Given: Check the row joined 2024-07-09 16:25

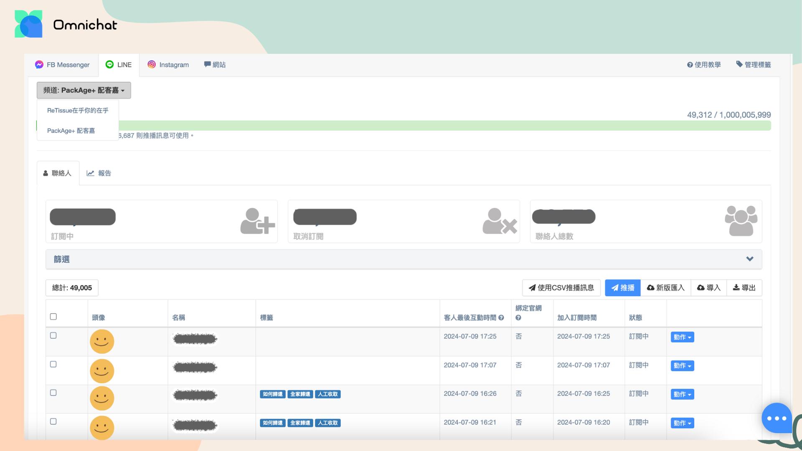Looking at the screenshot, I should (x=53, y=393).
